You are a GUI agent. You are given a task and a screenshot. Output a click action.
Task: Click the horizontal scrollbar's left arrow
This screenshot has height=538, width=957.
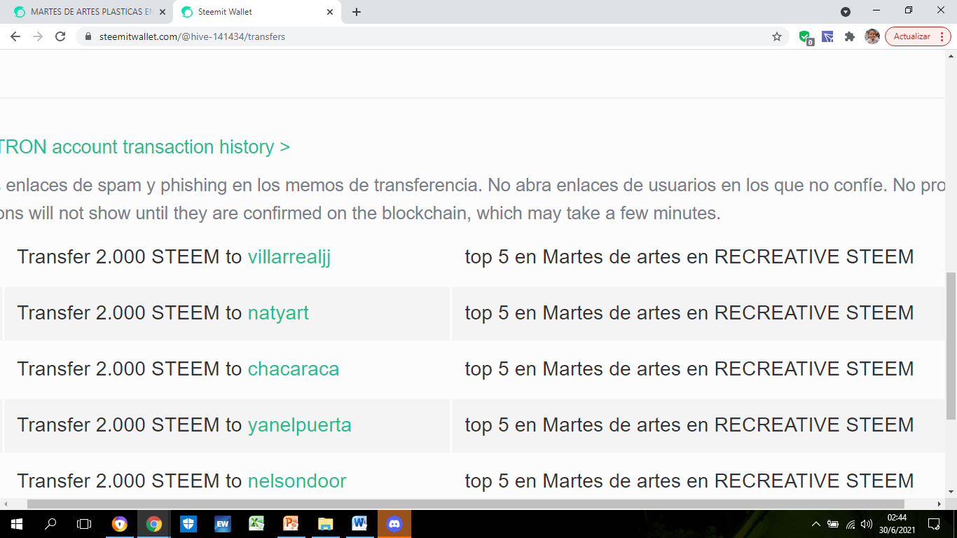point(5,504)
